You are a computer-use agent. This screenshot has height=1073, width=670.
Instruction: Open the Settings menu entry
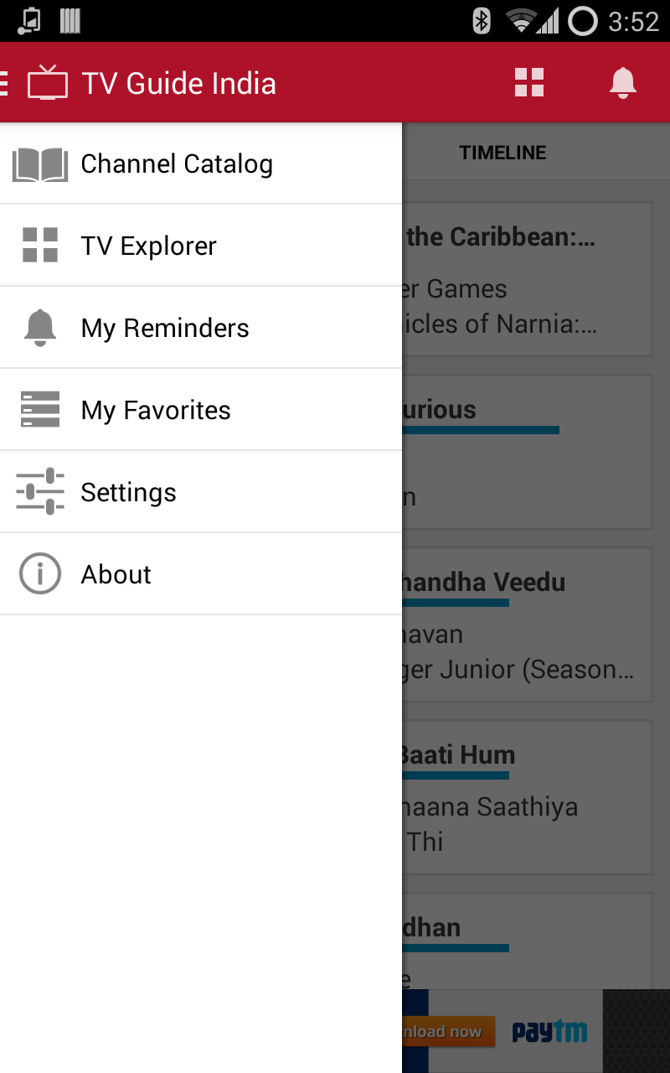pos(128,492)
